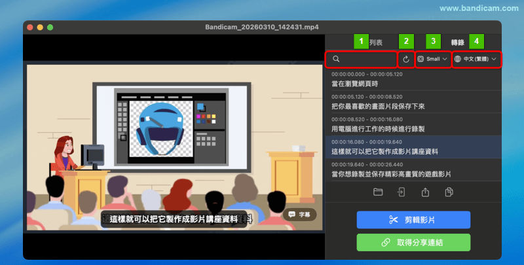This screenshot has height=265, width=524.
Task: Click the video preview area
Action: (174, 147)
